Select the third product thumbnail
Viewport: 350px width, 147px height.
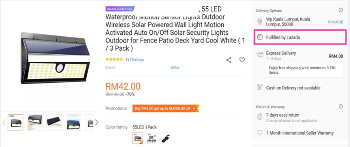[x=54, y=123]
